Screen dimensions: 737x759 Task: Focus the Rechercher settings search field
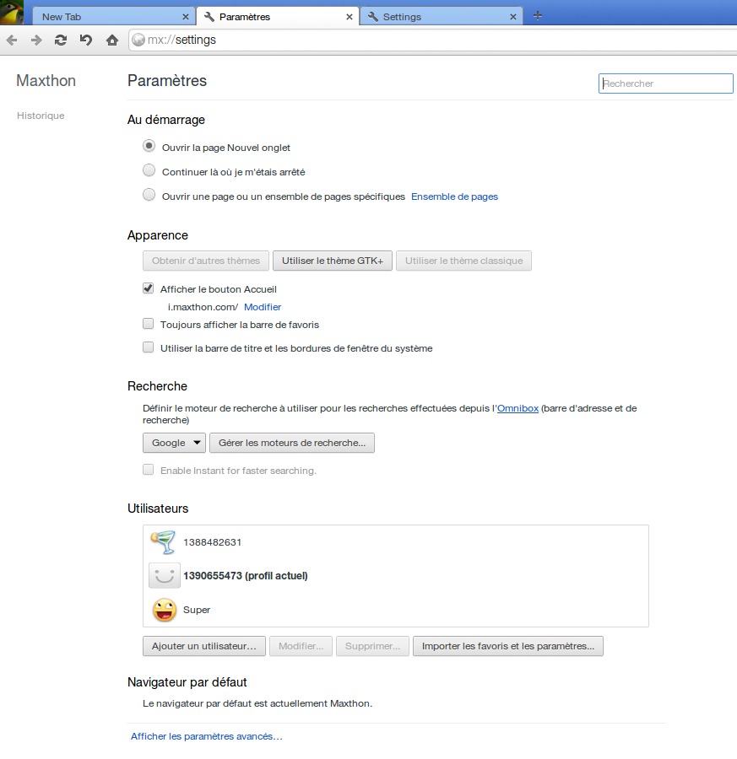pyautogui.click(x=666, y=83)
